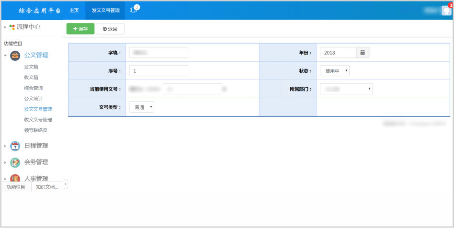Click the 当前使用文号 input field
The height and width of the screenshot is (228, 454).
(193, 89)
